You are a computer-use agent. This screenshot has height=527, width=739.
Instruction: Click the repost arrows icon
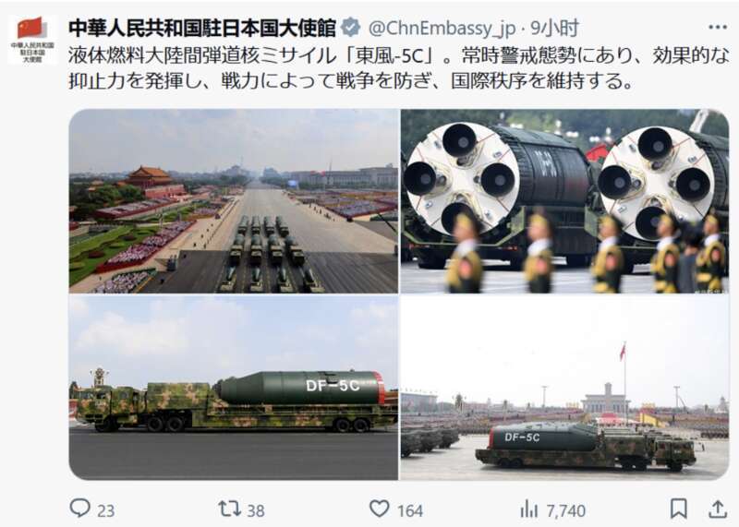229,509
